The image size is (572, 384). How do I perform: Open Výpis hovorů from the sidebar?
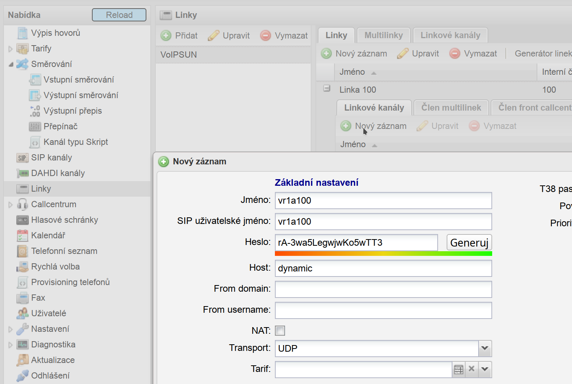tap(56, 33)
